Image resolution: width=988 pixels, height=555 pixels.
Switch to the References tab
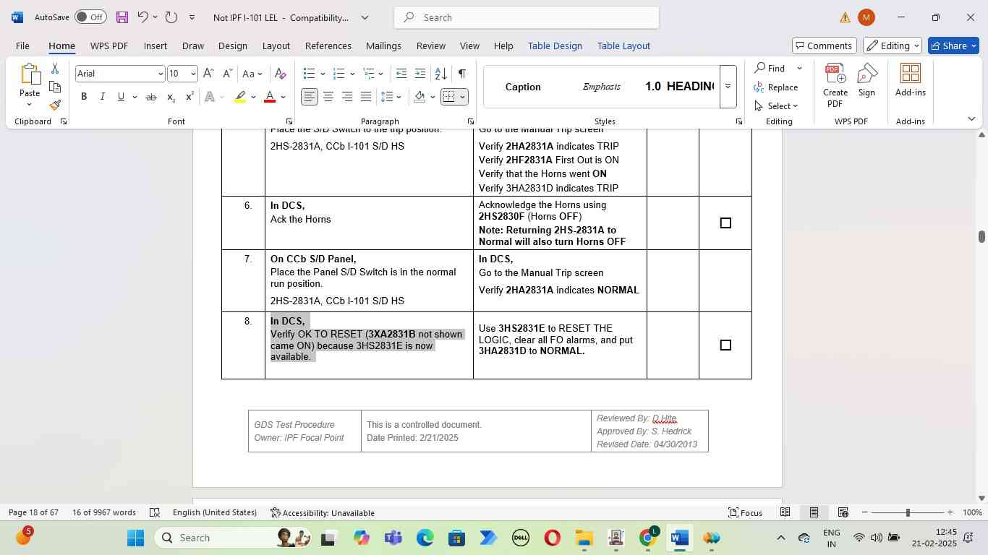[328, 46]
